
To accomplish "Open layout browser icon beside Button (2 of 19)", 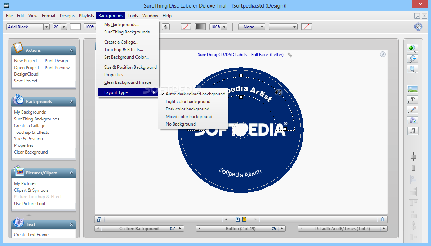I will [x=274, y=228].
